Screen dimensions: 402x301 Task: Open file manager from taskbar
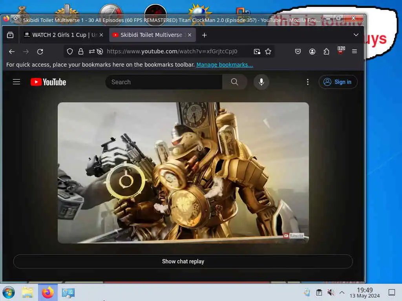click(27, 292)
